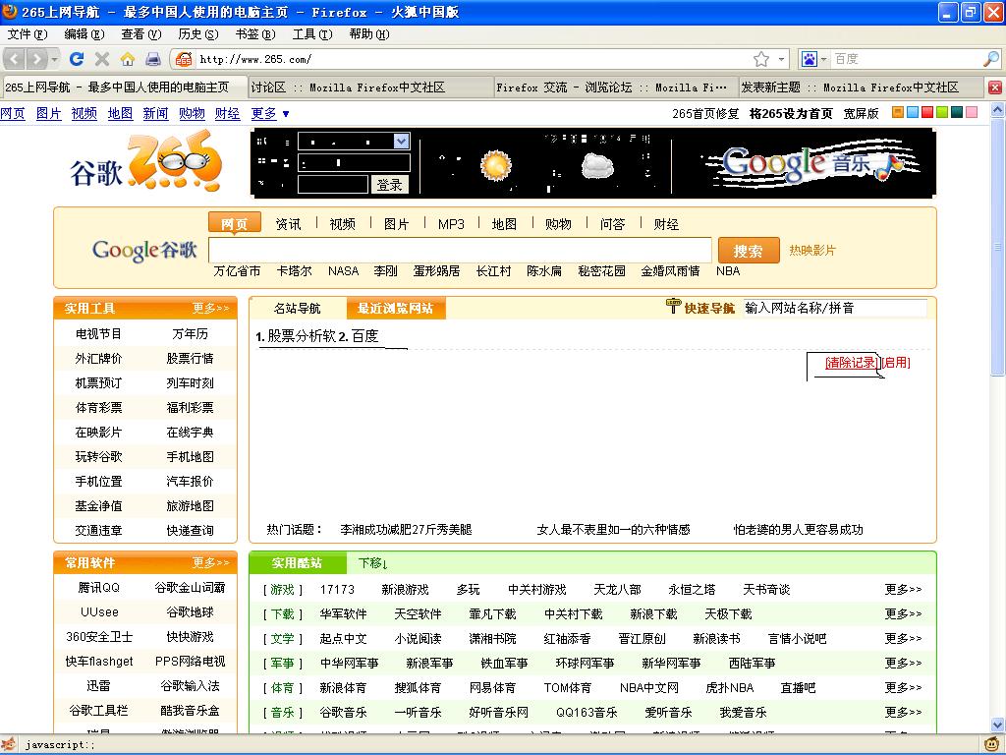The width and height of the screenshot is (1006, 755).
Task: Select the 视频 search category tab
Action: (x=343, y=224)
